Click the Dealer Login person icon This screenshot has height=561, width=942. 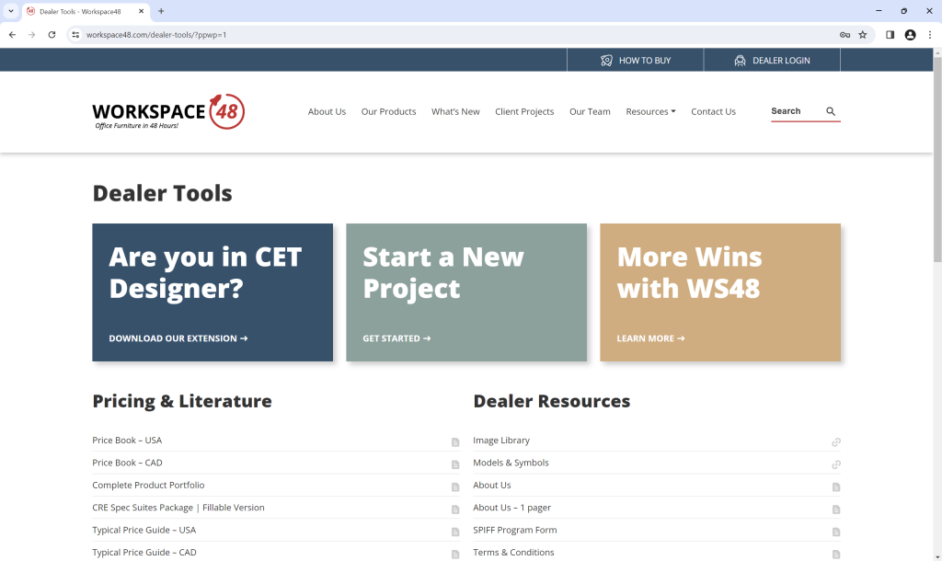tap(740, 60)
